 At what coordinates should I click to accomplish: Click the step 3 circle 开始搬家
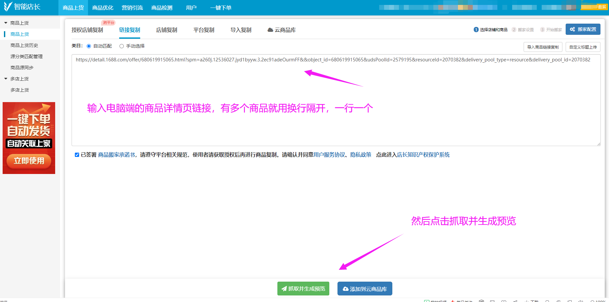click(542, 30)
